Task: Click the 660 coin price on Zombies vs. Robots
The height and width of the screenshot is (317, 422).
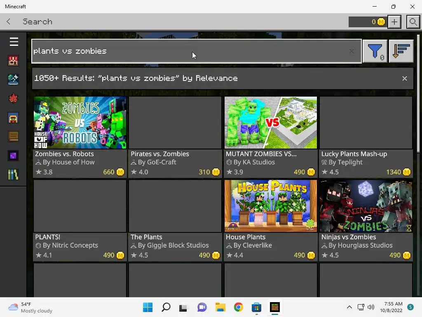Action: click(x=114, y=172)
